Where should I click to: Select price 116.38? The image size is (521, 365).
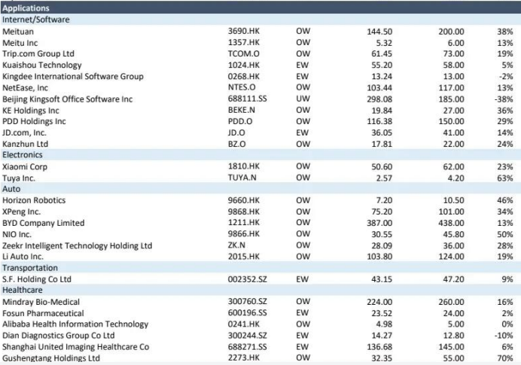coord(379,121)
